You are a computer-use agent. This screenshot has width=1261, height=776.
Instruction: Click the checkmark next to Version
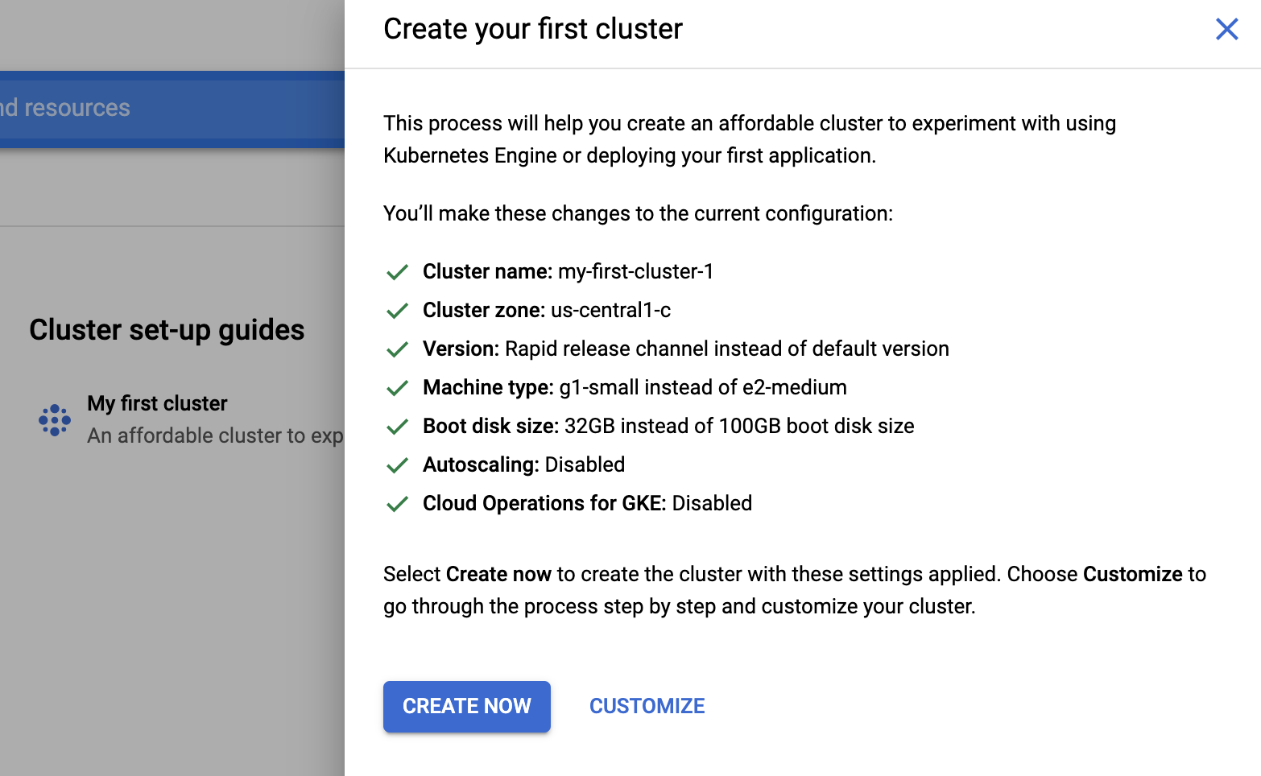point(397,350)
